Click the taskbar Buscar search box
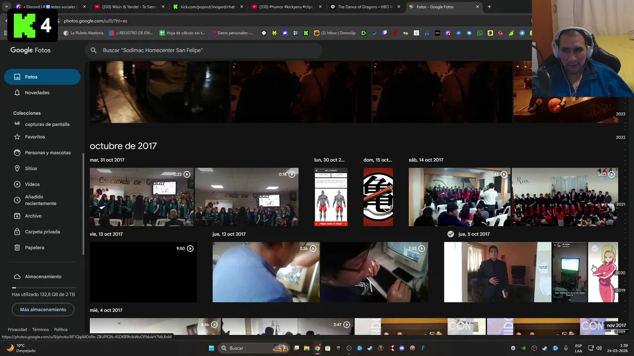This screenshot has width=634, height=356. coord(255,348)
